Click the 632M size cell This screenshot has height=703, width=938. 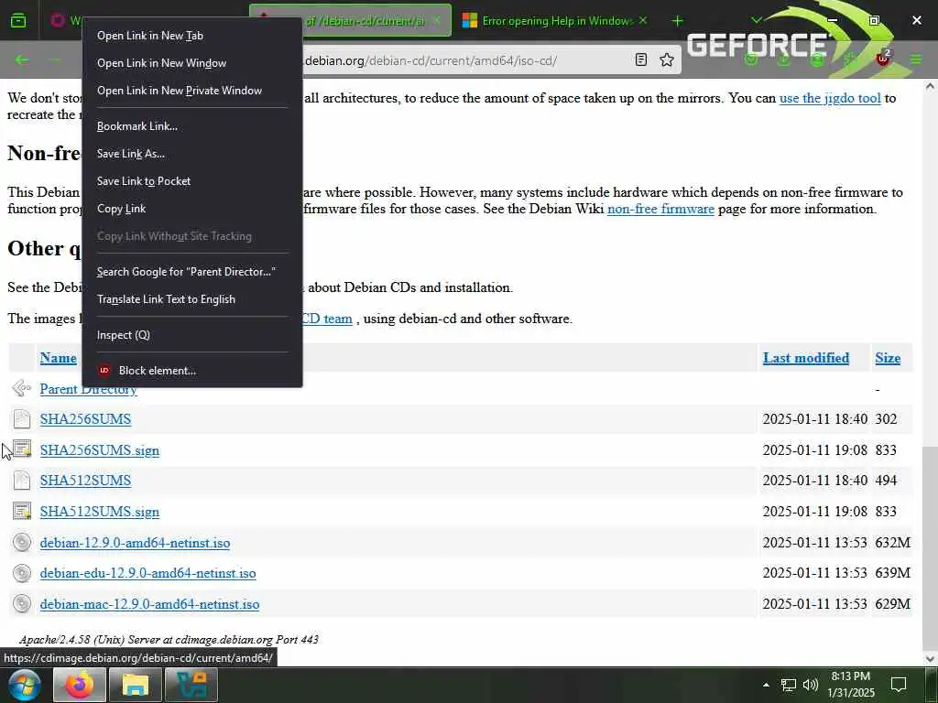(x=892, y=543)
